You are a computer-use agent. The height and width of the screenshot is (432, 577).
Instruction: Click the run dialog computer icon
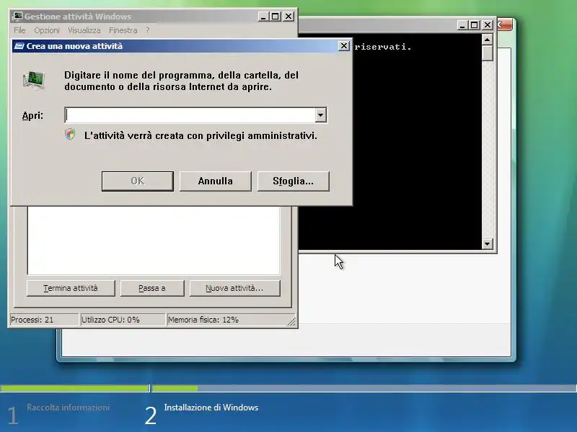[x=34, y=80]
